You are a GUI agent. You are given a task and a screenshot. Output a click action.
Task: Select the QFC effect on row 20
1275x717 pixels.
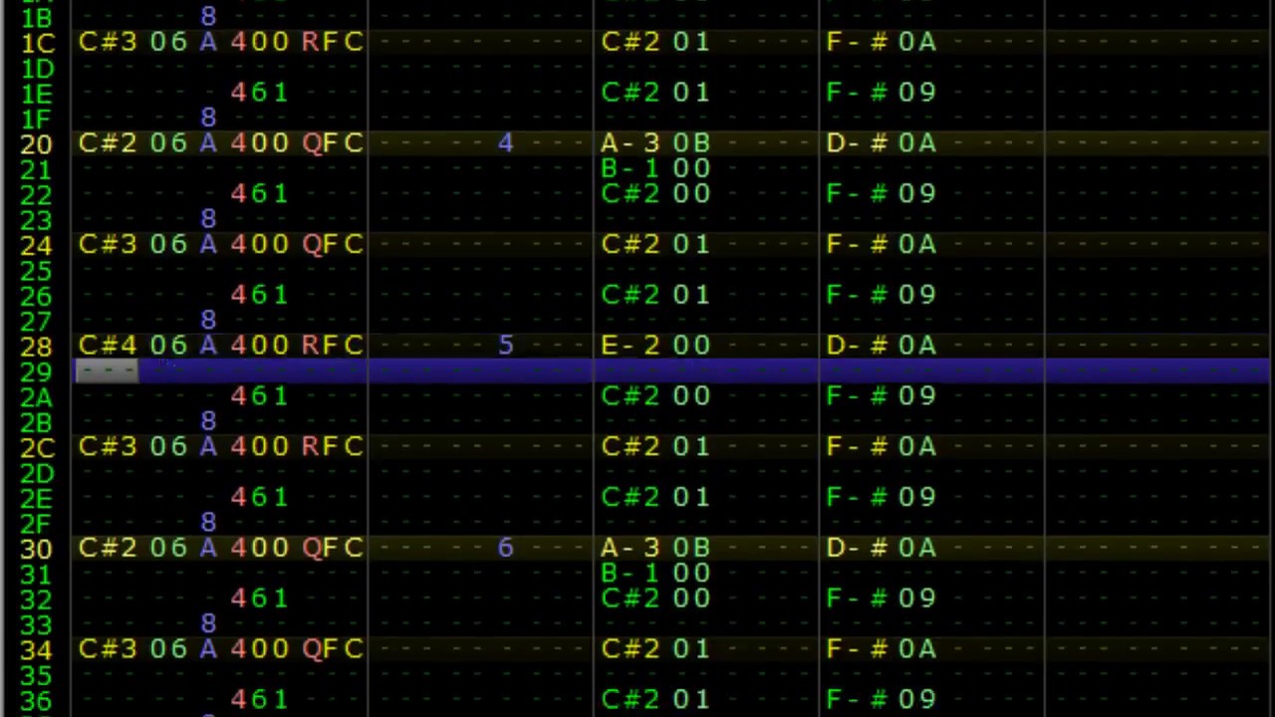(x=333, y=143)
